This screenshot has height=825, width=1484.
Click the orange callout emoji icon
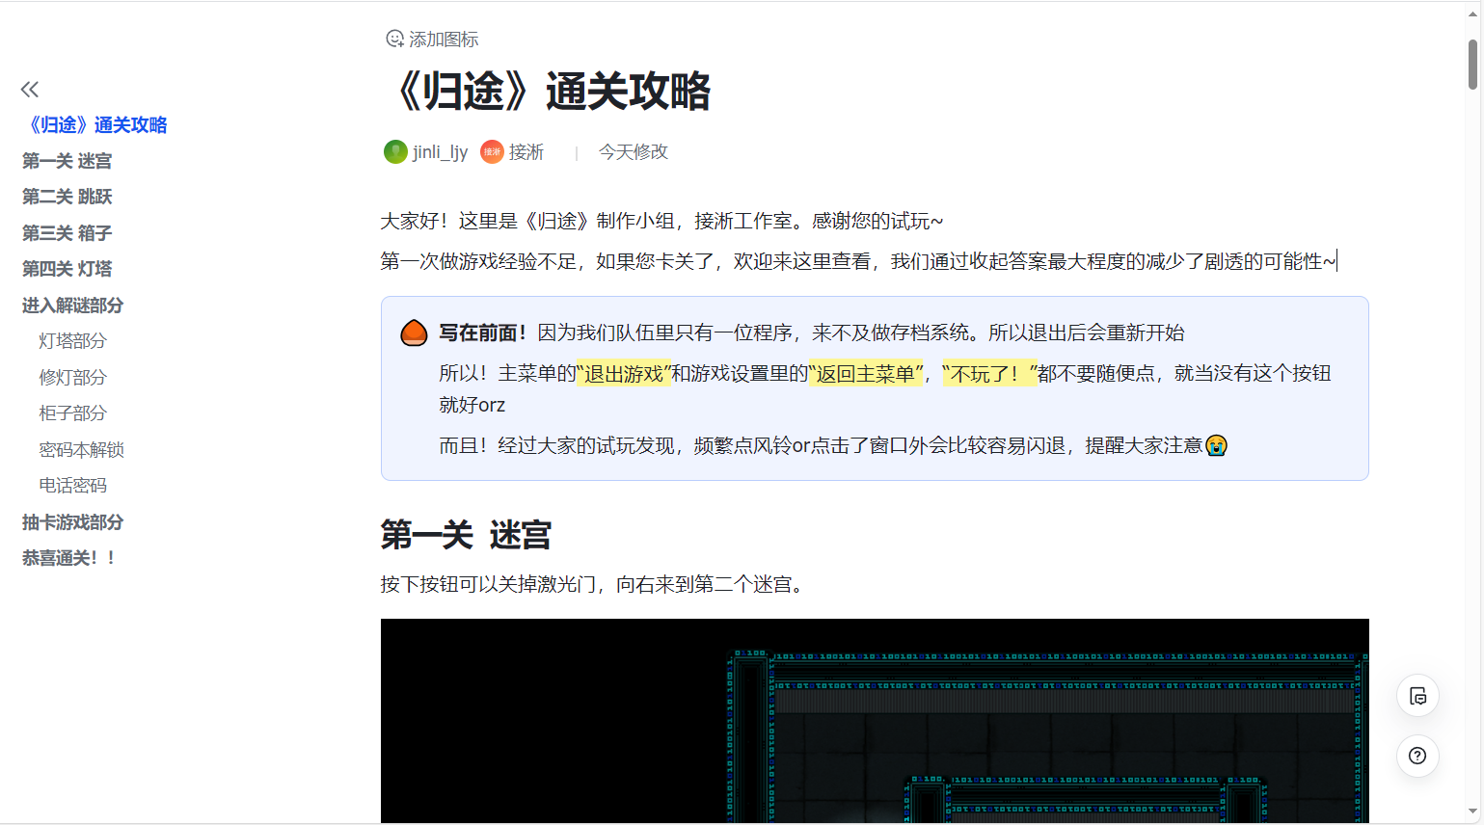(x=414, y=333)
